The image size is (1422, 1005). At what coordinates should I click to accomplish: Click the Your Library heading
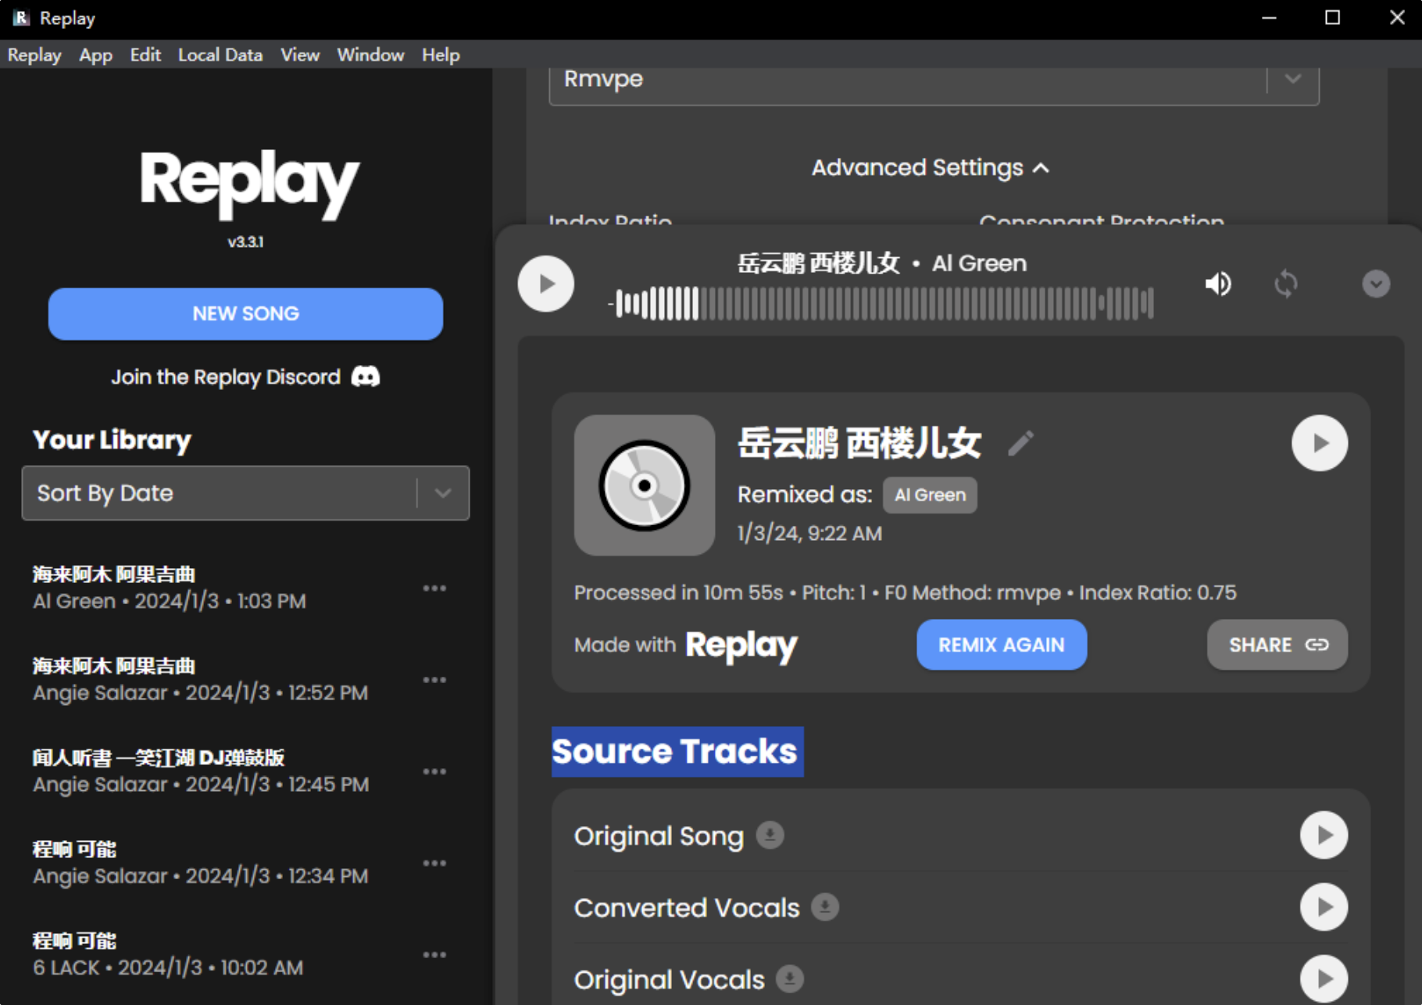pyautogui.click(x=112, y=440)
